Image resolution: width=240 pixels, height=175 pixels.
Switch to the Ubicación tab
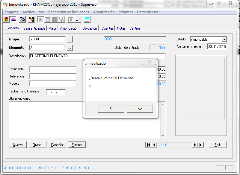90,28
